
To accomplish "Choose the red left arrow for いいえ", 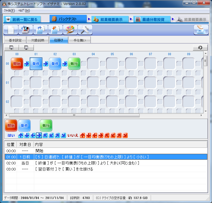I will click(95, 135).
